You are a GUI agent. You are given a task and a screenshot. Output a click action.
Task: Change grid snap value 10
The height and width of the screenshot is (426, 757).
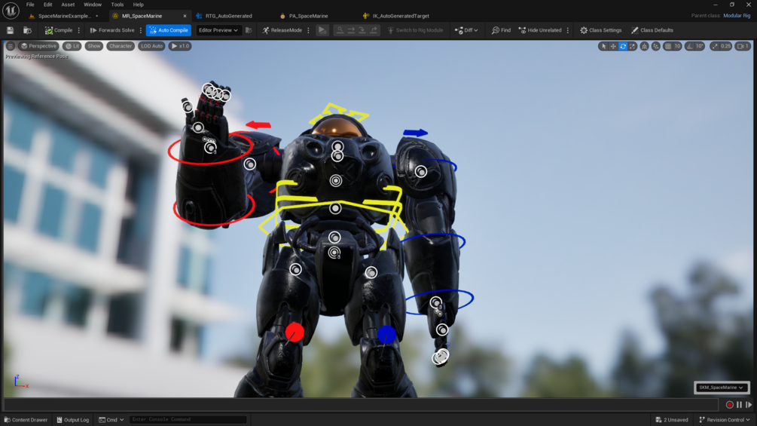(677, 46)
